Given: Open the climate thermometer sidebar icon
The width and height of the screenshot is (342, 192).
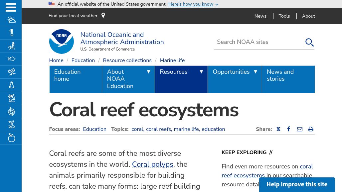Looking at the screenshot, I should coord(11,33).
